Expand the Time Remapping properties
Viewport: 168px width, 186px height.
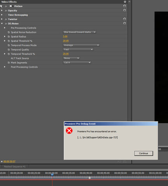coord(2,15)
